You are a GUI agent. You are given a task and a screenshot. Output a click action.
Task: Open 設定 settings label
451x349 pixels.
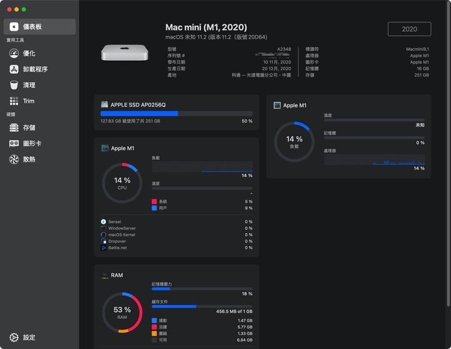[x=29, y=337]
